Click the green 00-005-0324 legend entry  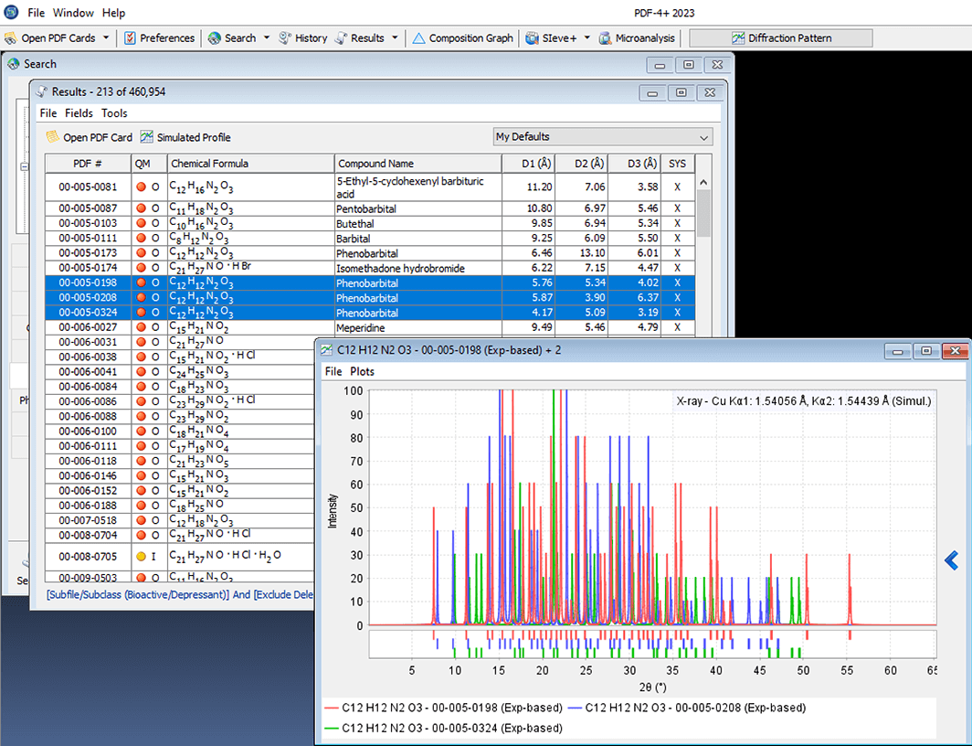coord(443,728)
